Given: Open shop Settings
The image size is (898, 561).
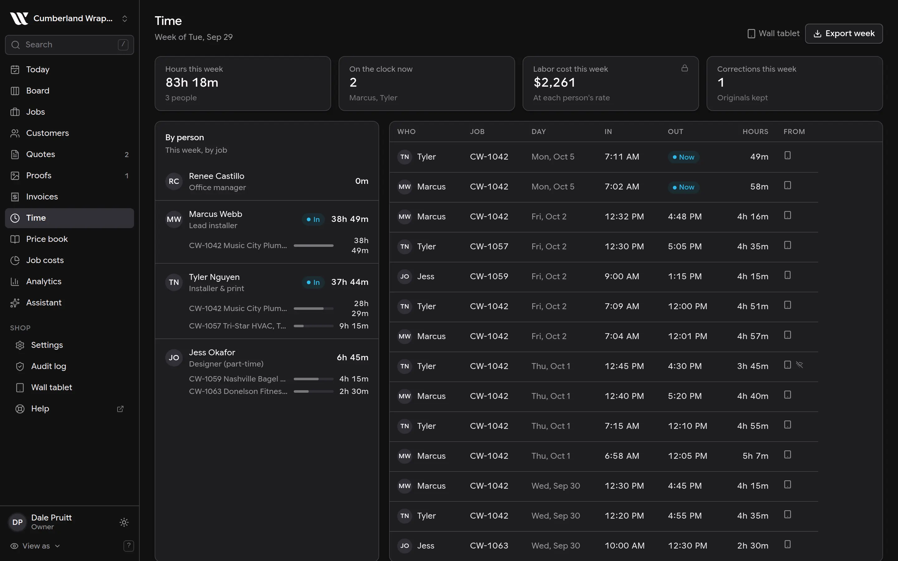Looking at the screenshot, I should (x=70, y=345).
